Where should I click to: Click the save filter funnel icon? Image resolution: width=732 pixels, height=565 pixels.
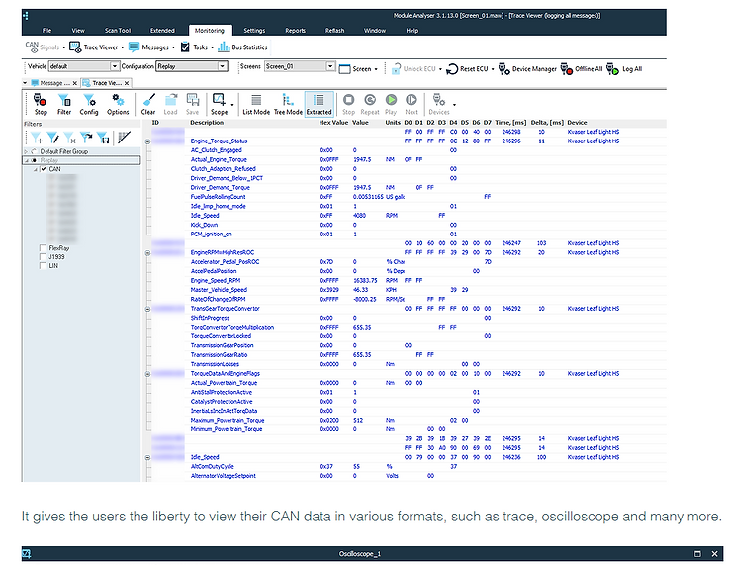tap(103, 138)
